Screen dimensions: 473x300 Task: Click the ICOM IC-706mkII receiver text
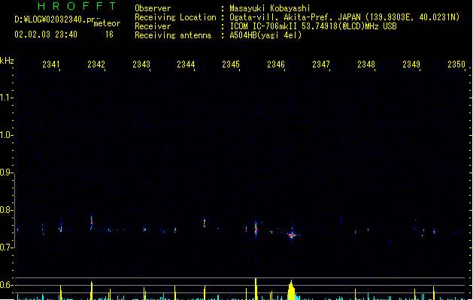tap(313, 26)
